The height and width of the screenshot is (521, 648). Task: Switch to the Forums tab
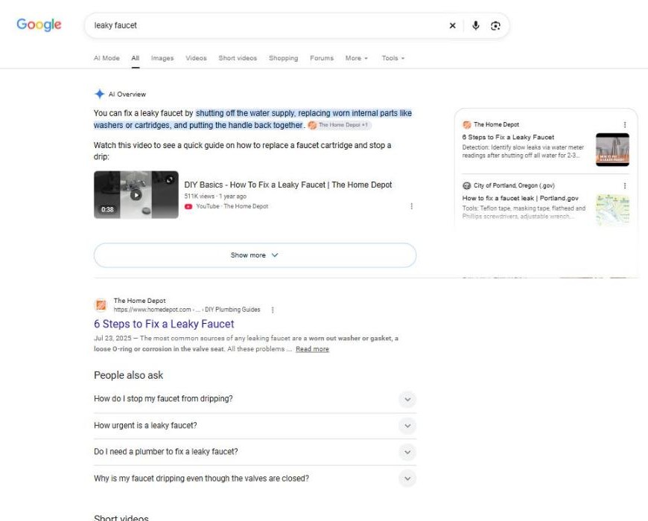(x=322, y=58)
